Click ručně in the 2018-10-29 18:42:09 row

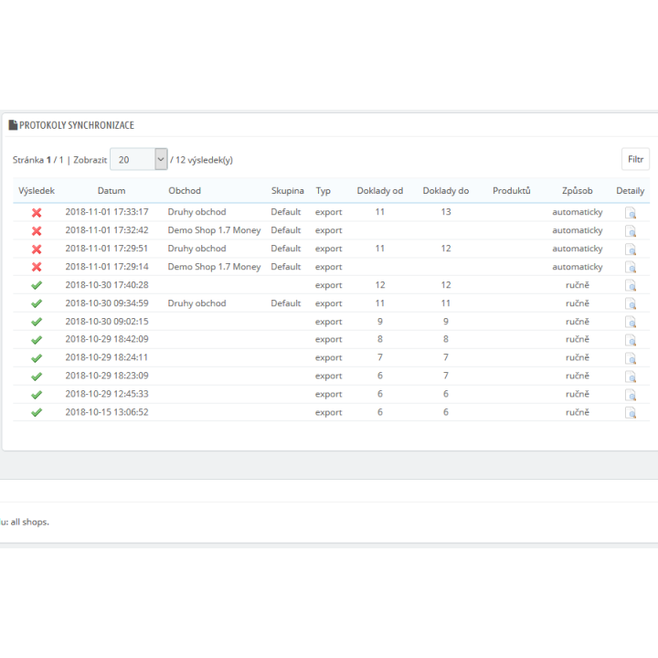click(x=578, y=339)
